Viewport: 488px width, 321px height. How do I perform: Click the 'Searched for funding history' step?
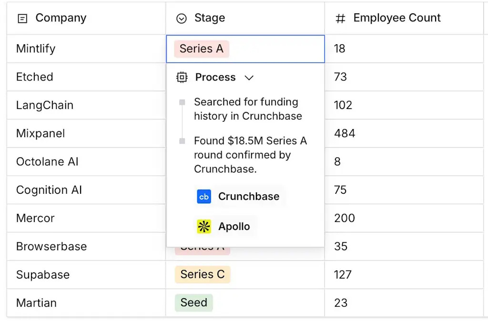(246, 109)
